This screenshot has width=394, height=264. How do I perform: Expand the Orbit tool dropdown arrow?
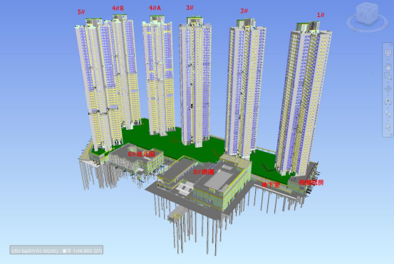pyautogui.click(x=388, y=95)
